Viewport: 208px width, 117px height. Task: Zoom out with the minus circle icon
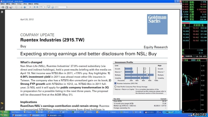pos(34,7)
